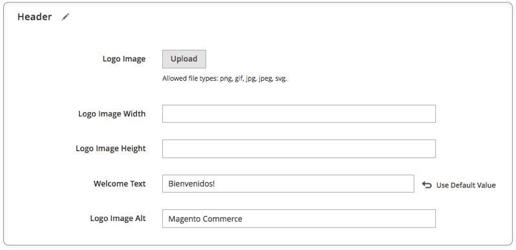This screenshot has width=516, height=250.
Task: Click the Logo Image Alt label
Action: click(x=118, y=218)
